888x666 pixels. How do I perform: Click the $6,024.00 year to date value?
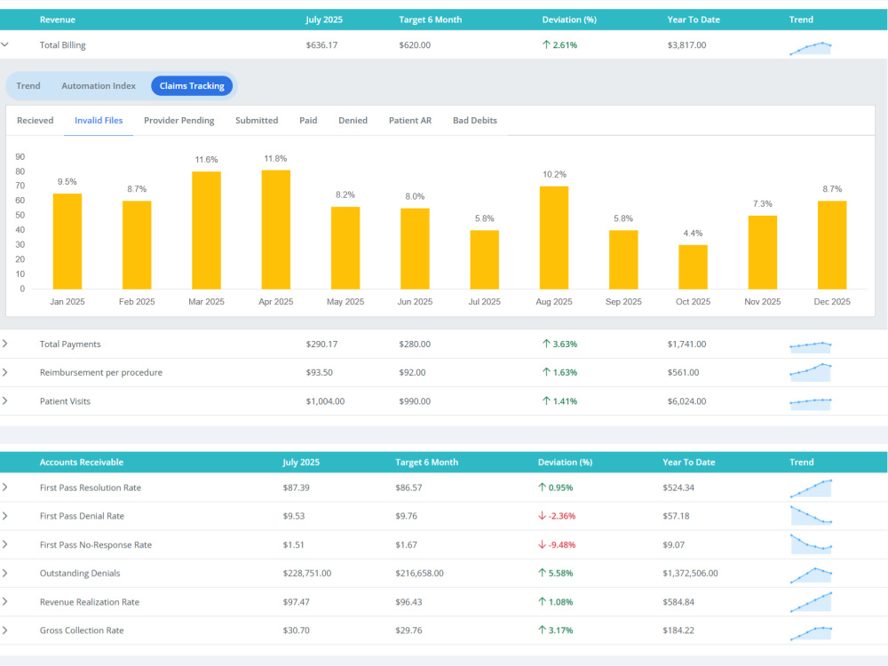pos(687,401)
